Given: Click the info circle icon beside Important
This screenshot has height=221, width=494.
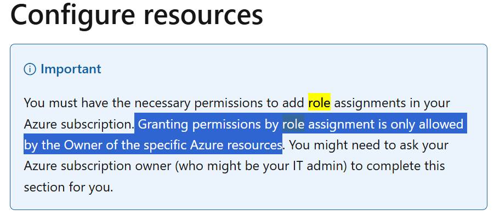Looking at the screenshot, I should point(30,69).
